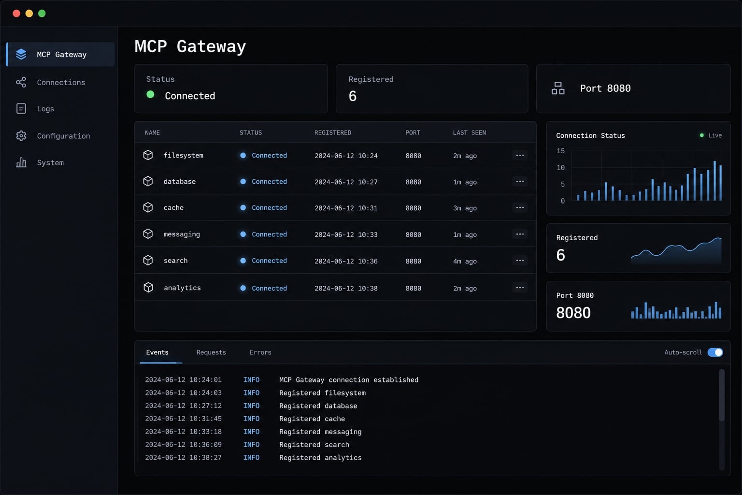
Task: Click the network icon beside Port 8080 card
Action: click(x=558, y=88)
